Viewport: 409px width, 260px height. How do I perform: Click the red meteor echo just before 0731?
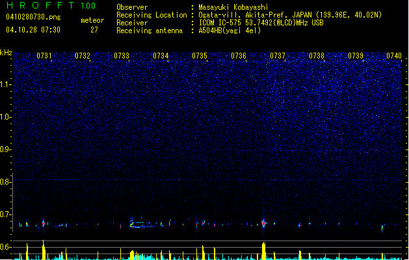point(44,224)
